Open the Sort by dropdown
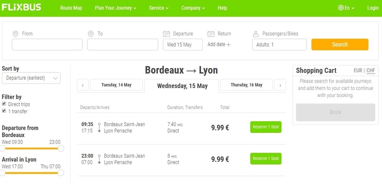The image size is (382, 188). click(31, 78)
